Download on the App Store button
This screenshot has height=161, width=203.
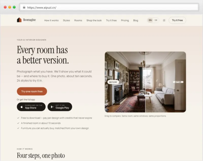(31, 107)
